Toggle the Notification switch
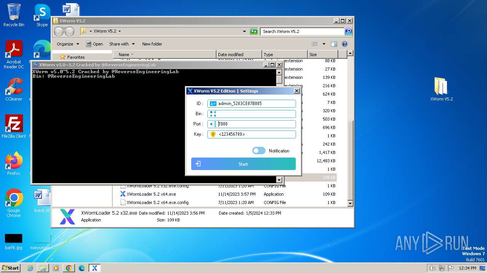Image resolution: width=487 pixels, height=273 pixels. pos(259,151)
